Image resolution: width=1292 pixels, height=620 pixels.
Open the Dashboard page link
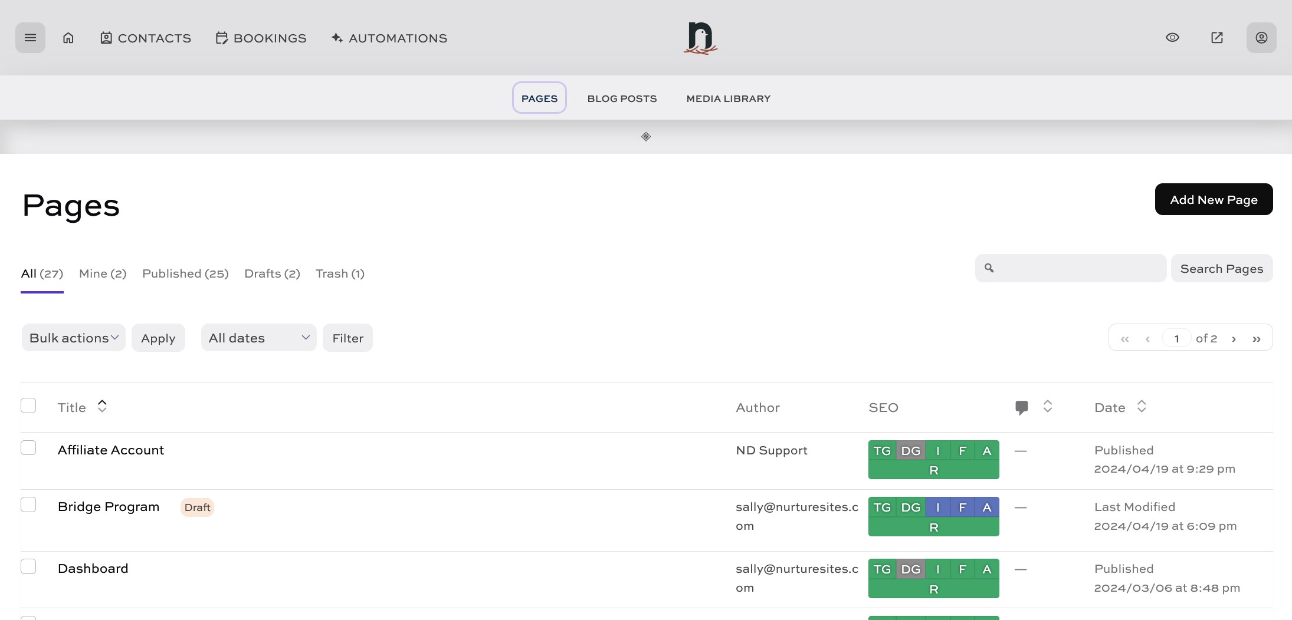tap(93, 569)
